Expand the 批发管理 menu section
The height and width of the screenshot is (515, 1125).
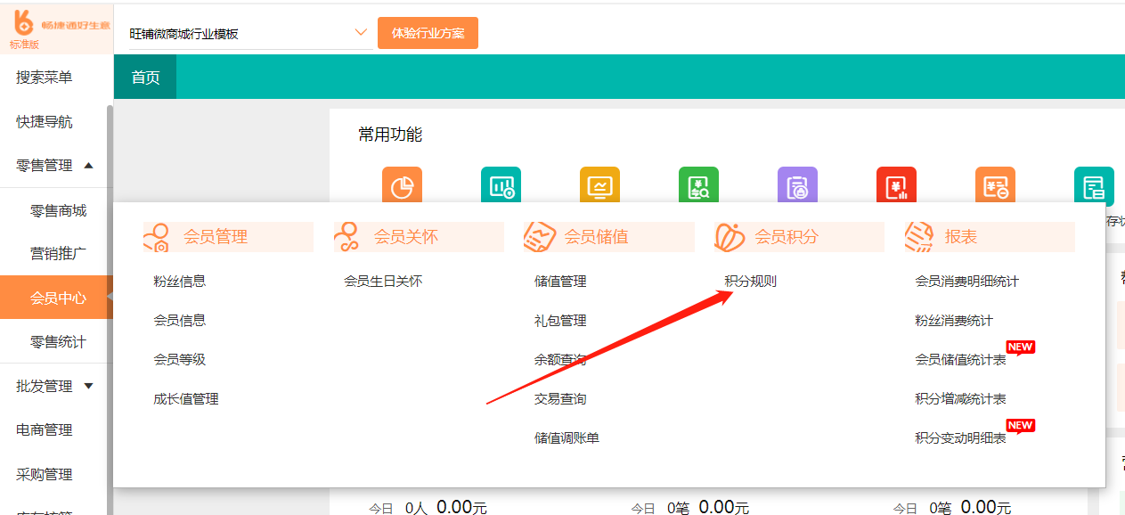(x=88, y=386)
